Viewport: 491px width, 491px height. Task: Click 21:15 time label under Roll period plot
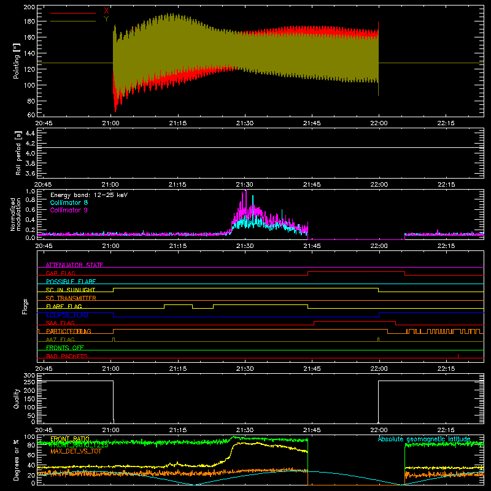click(x=178, y=185)
